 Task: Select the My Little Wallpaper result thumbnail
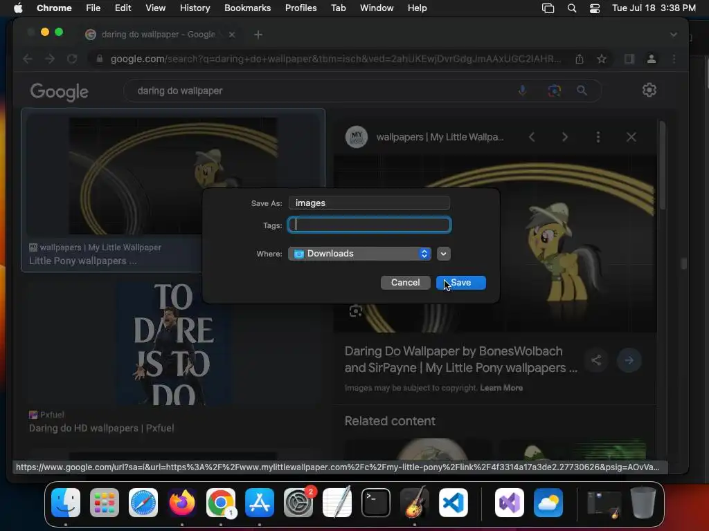[x=173, y=176]
